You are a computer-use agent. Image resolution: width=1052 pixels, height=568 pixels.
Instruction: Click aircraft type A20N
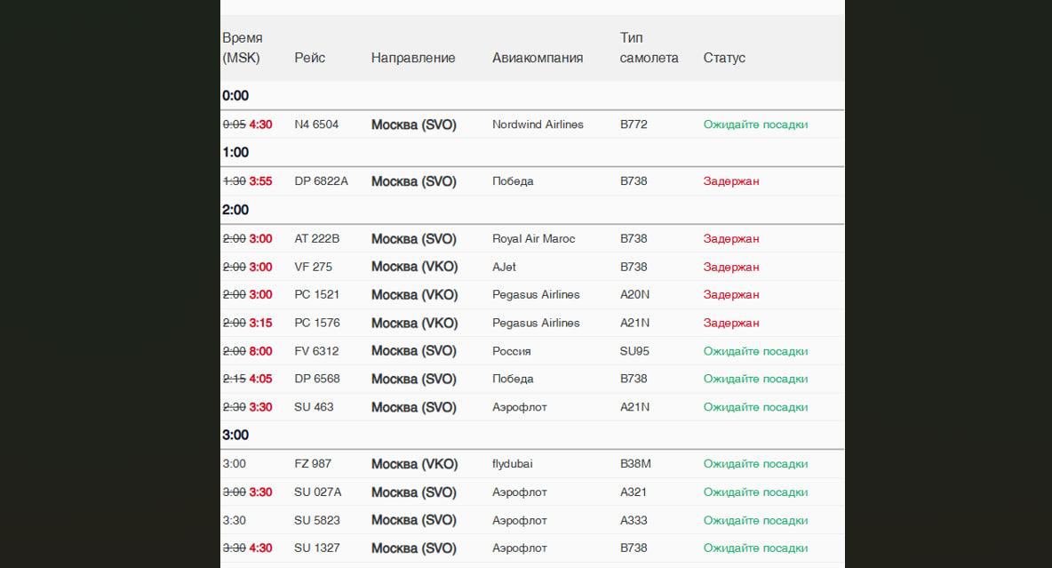634,295
